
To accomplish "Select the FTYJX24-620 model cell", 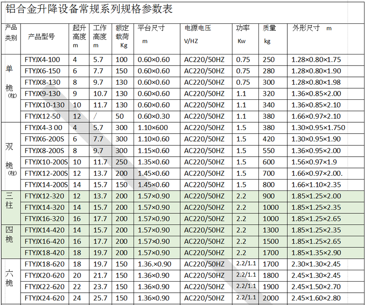I will point(44,298).
